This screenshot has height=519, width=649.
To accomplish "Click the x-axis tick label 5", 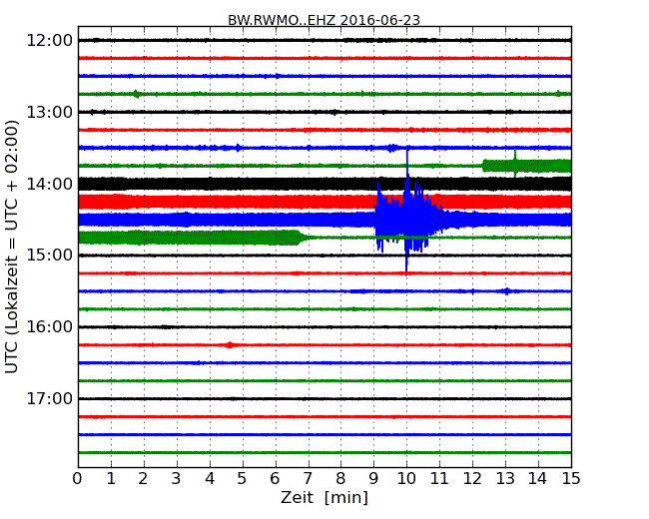I will point(243,479).
